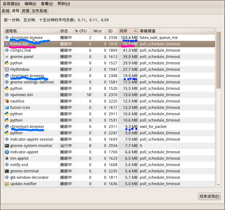The height and width of the screenshot is (210, 225).
Task: Select the compiz.real process name
Action: tap(21, 50)
